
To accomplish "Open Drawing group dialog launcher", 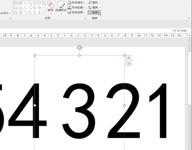I will [x=85, y=18].
